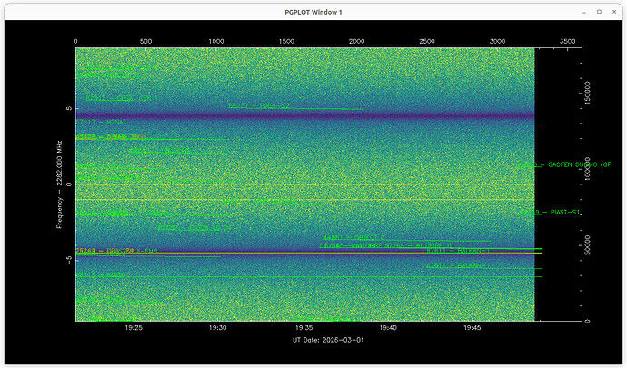Image resolution: width=627 pixels, height=368 pixels.
Task: Click the 19:30 time tick label
Action: (219, 328)
